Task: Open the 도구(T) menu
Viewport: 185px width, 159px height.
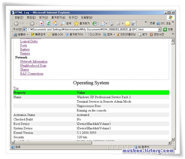Action: click(73, 18)
